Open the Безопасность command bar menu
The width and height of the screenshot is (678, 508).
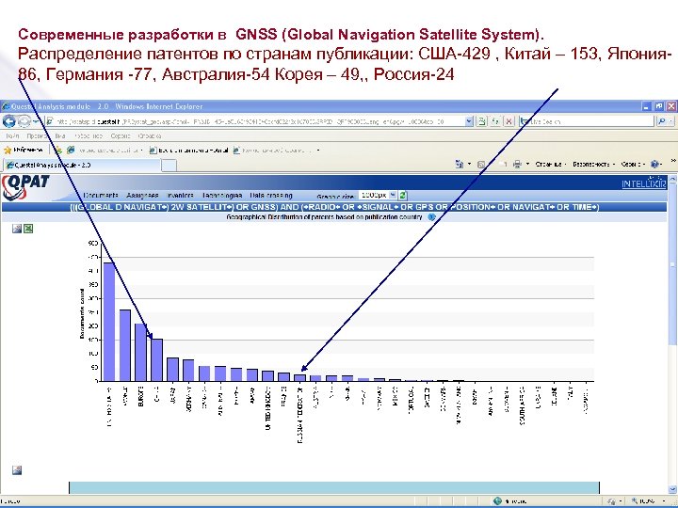[x=593, y=164]
